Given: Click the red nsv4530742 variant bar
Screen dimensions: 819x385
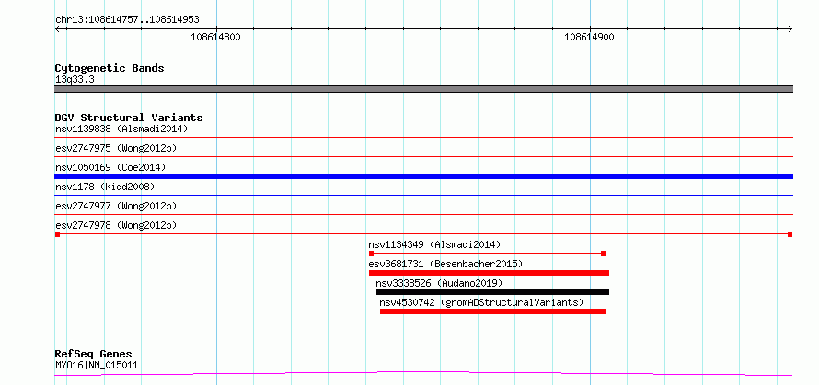Looking at the screenshot, I should (492, 311).
